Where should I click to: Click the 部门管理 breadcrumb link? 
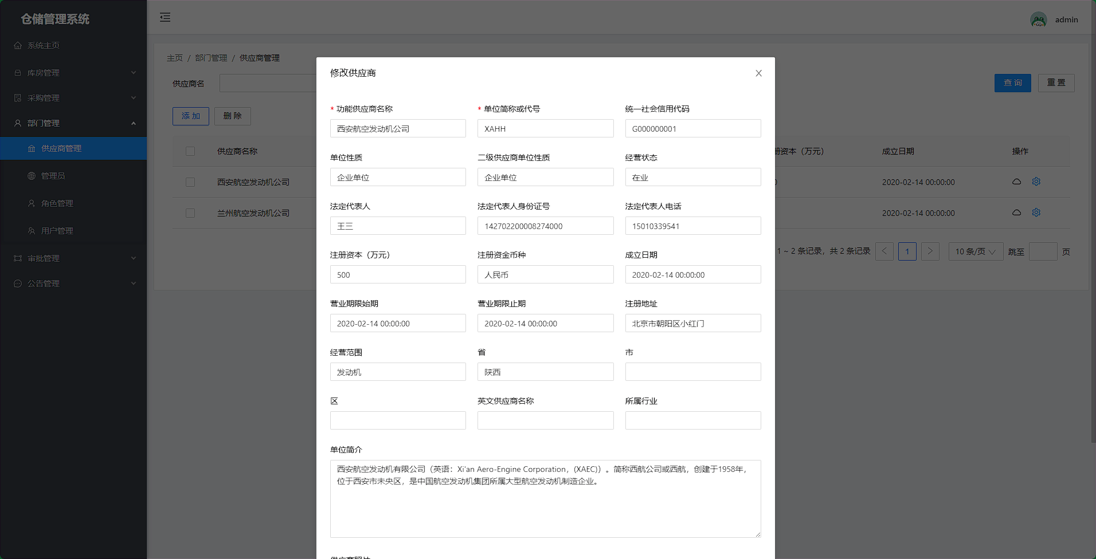point(211,58)
